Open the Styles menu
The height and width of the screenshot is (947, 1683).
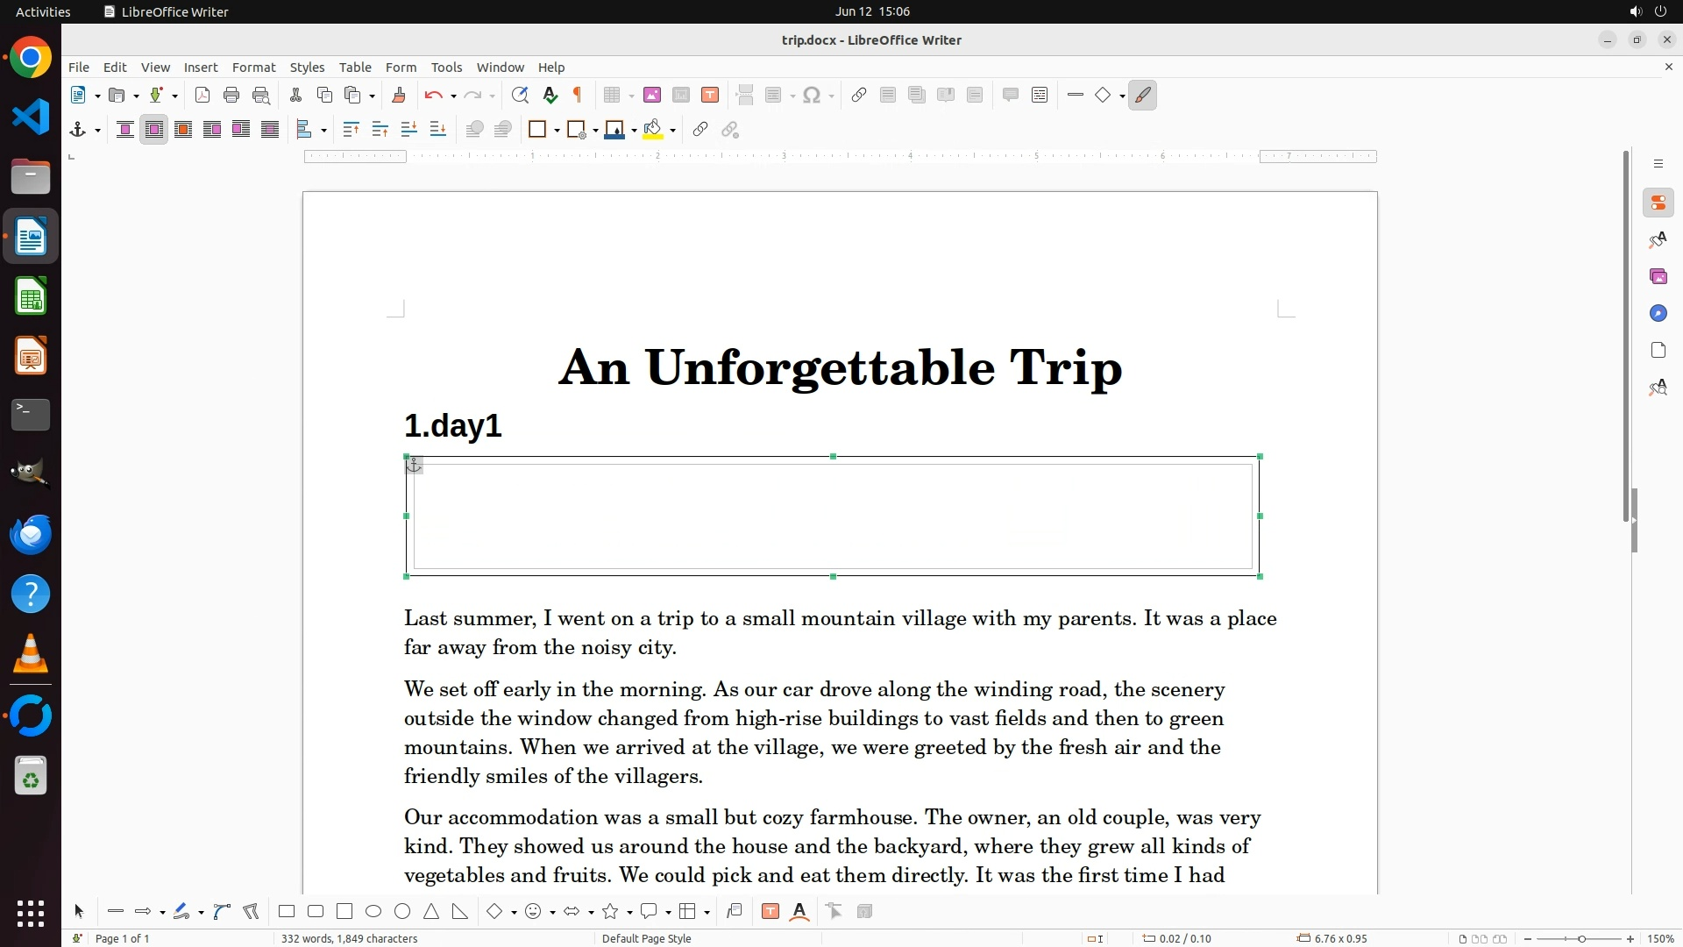point(307,67)
